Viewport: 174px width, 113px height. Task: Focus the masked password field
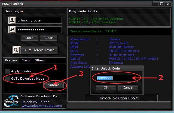point(39,30)
